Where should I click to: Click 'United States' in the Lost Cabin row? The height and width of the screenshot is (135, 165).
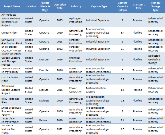[x=29, y=79]
